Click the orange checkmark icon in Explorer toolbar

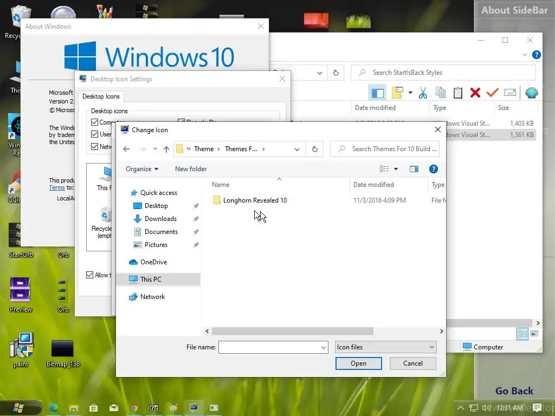pos(492,93)
